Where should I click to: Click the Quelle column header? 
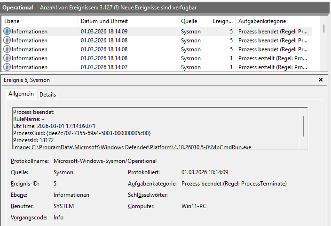(x=193, y=22)
